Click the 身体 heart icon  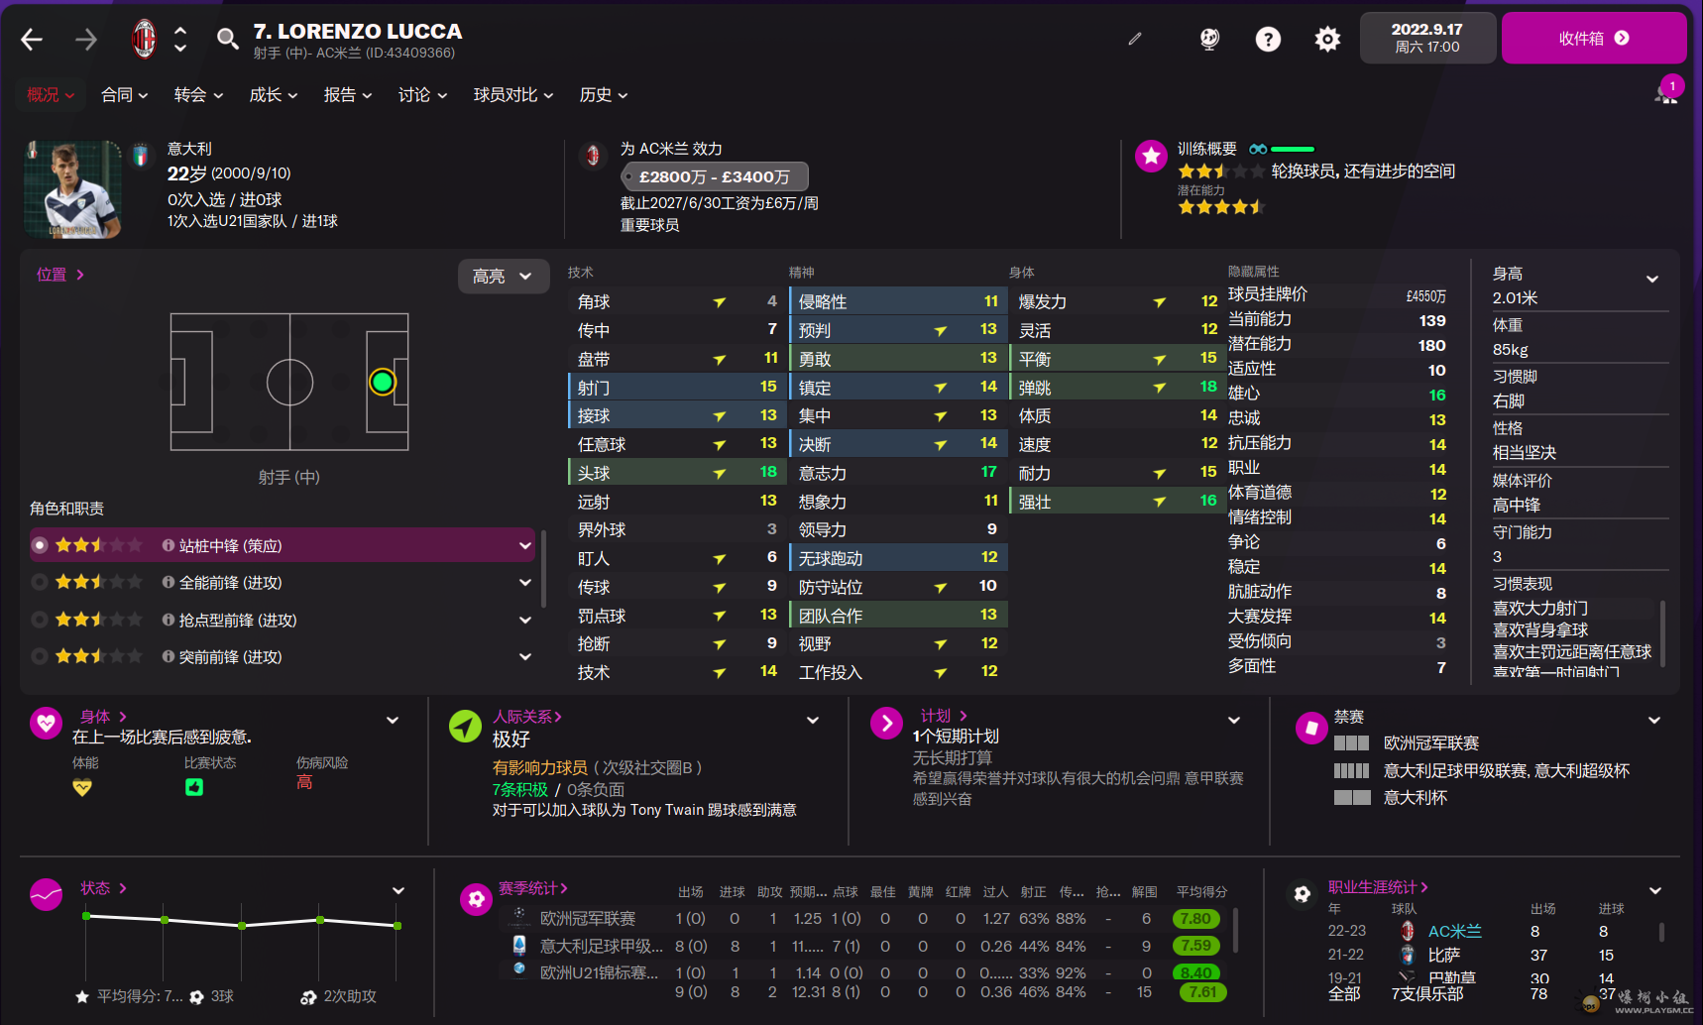pyautogui.click(x=47, y=723)
